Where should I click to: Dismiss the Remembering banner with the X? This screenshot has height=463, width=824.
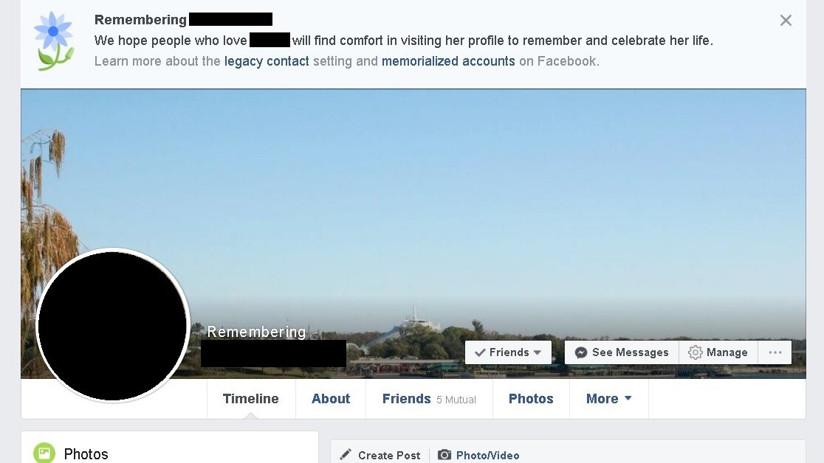tap(786, 21)
